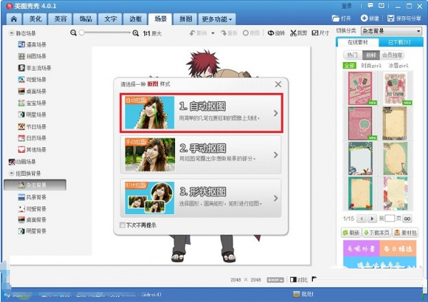
Task: Click the 刷新 refresh button
Action: click(x=352, y=233)
